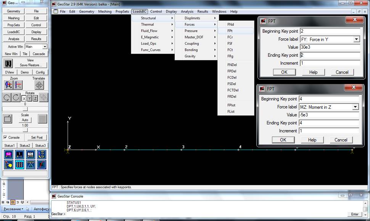The height and width of the screenshot is (221, 370).
Task: Click Value field containing 30e3
Action: tap(330, 47)
